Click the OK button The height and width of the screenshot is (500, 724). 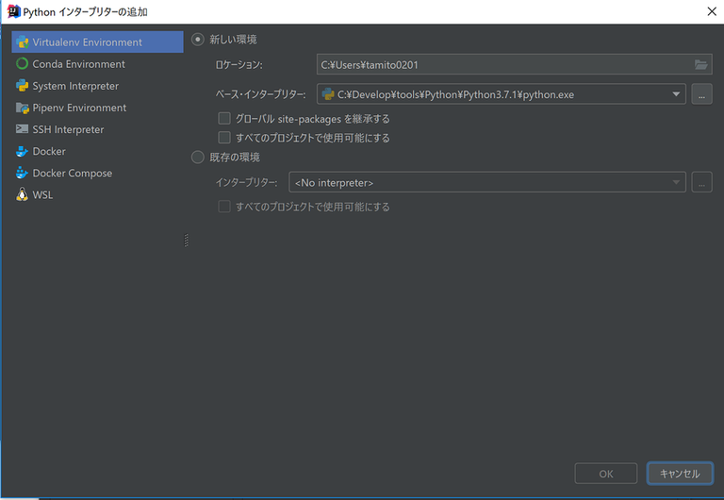coord(606,474)
